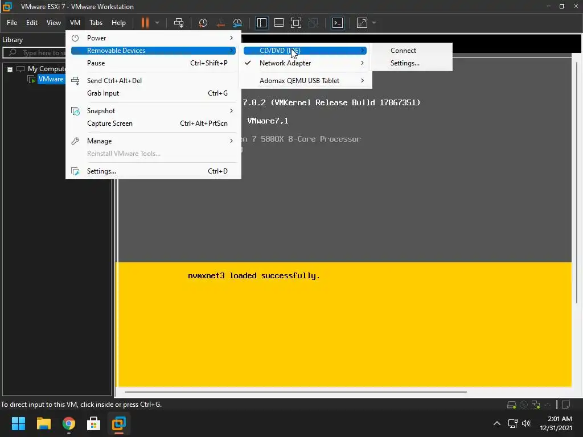Click Connect for the CD/DVD drive
The height and width of the screenshot is (437, 583).
click(404, 51)
